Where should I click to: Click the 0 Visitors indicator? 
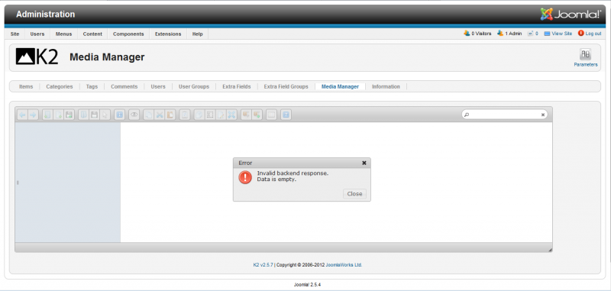click(x=477, y=34)
